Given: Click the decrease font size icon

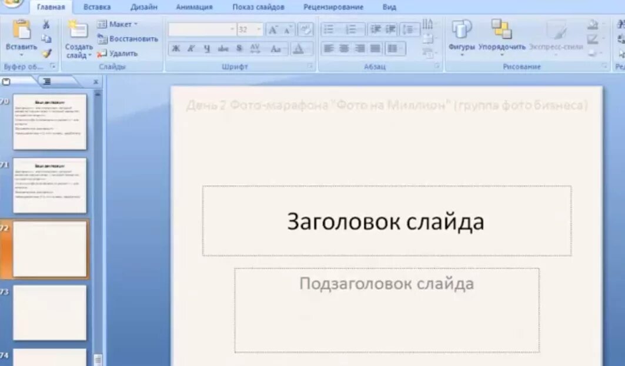Looking at the screenshot, I should [x=288, y=29].
